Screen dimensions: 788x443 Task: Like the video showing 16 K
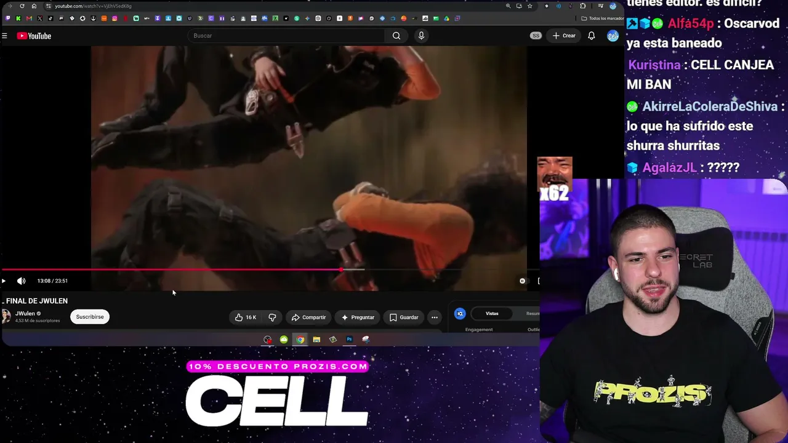click(x=245, y=317)
